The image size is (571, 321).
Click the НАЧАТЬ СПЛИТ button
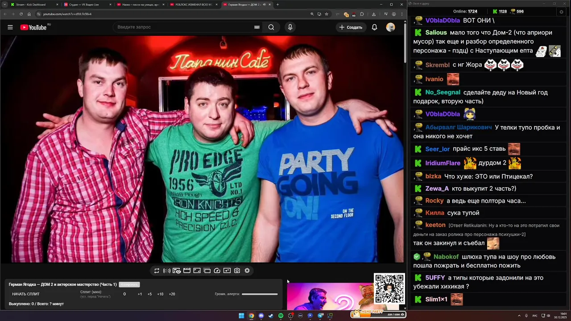(x=26, y=294)
